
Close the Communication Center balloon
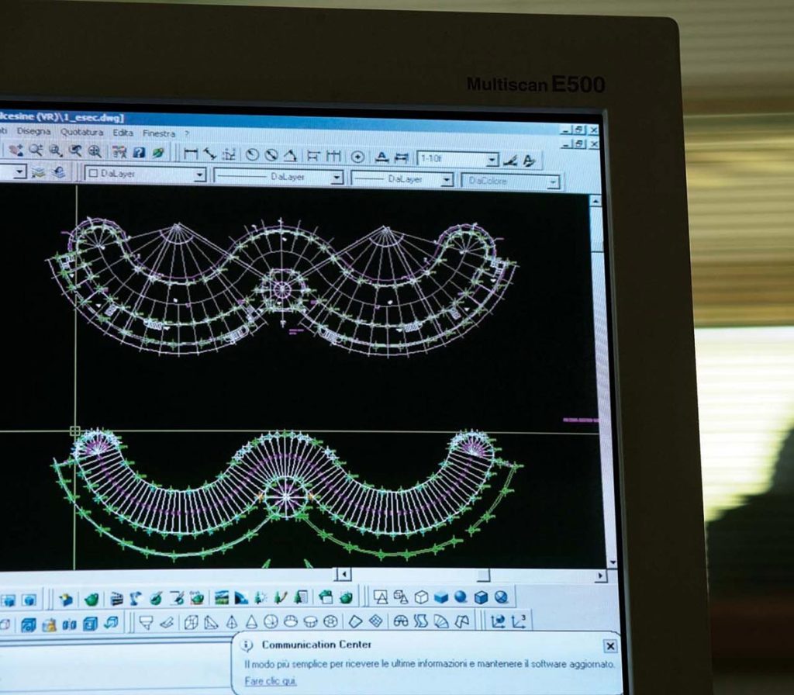[x=610, y=646]
